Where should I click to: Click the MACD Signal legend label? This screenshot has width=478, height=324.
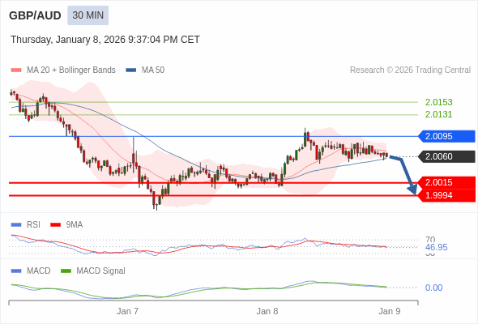pos(101,271)
